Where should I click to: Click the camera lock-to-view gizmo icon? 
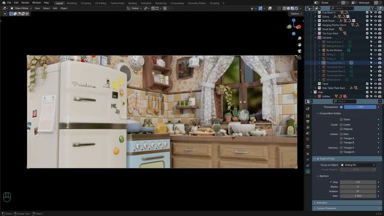[299, 58]
